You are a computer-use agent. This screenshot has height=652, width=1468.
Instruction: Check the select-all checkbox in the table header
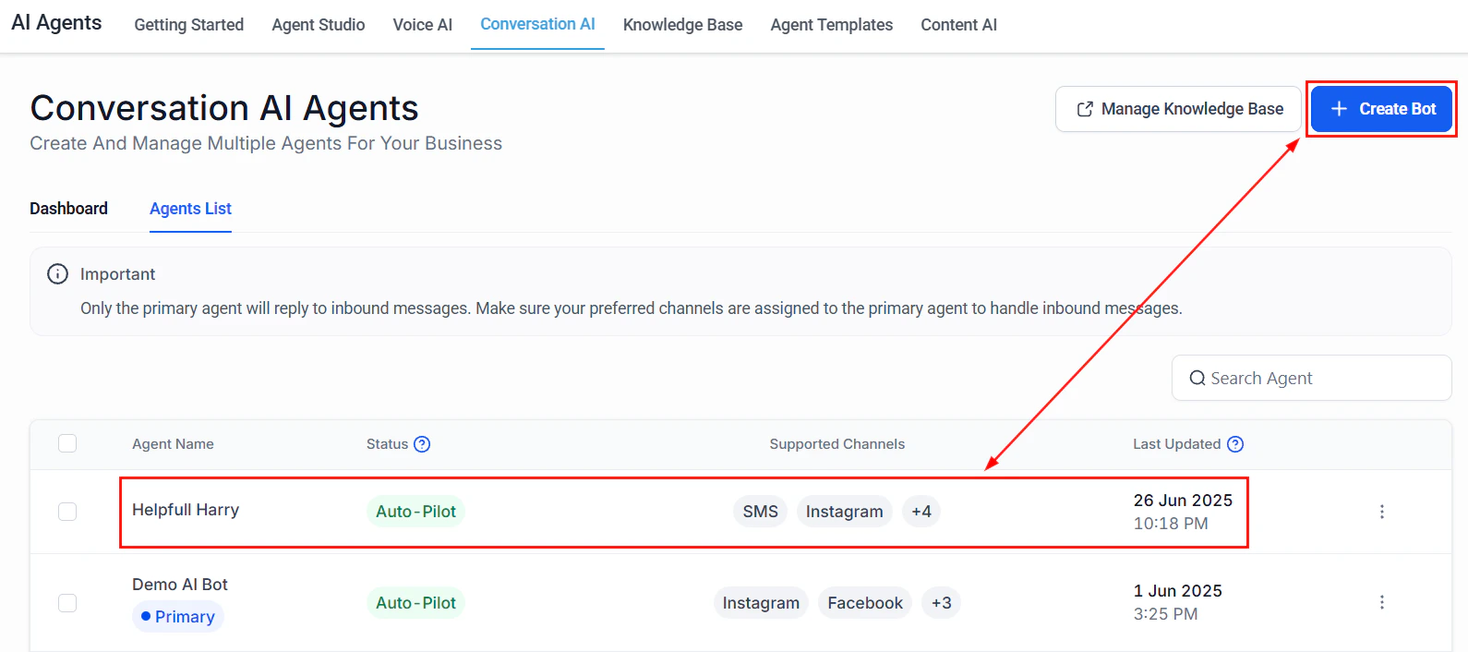pyautogui.click(x=67, y=443)
